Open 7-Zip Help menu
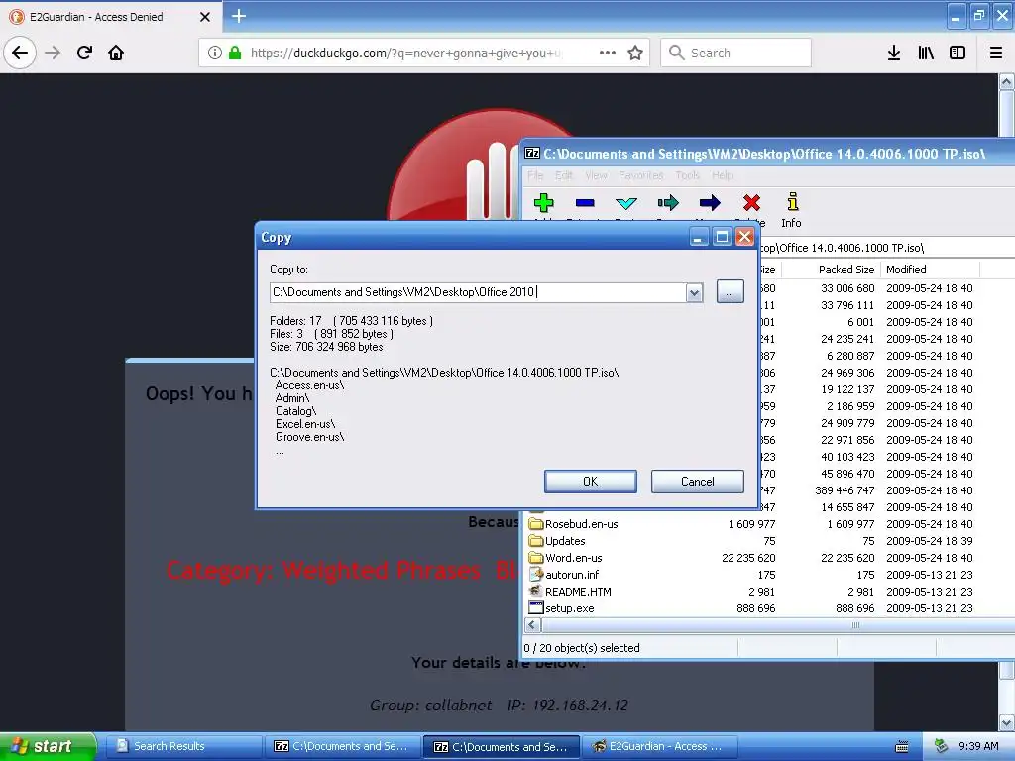 click(x=722, y=175)
